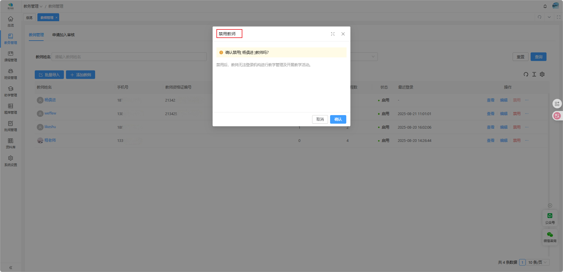Close the 禁用教师 dialog
This screenshot has width=563, height=272.
pyautogui.click(x=343, y=34)
